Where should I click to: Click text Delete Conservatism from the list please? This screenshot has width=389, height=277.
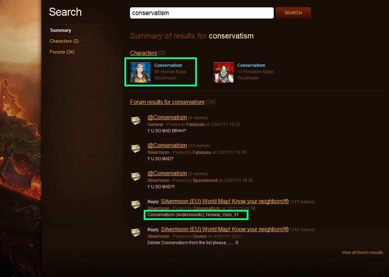pyautogui.click(x=186, y=243)
